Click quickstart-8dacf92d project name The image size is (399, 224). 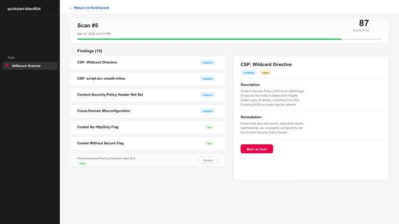coord(24,8)
